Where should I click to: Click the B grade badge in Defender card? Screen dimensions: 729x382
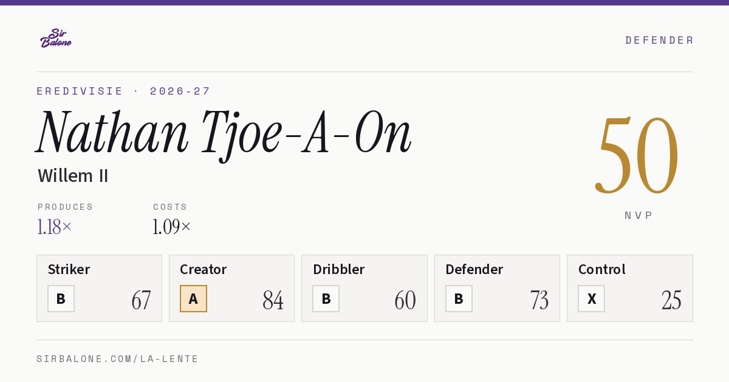(x=459, y=298)
